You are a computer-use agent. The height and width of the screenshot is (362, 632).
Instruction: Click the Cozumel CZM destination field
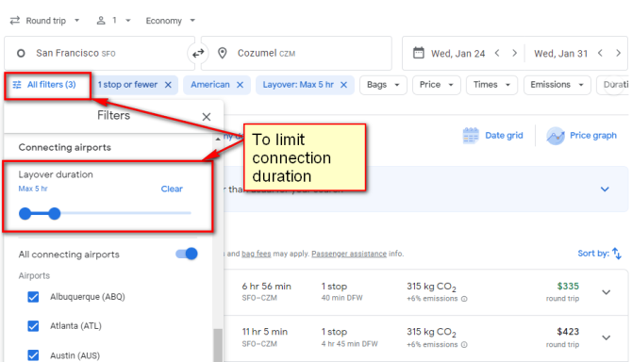(296, 53)
